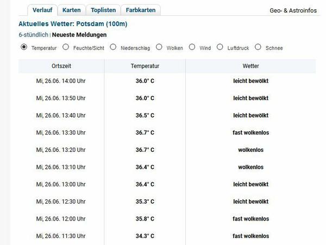Click Aktuelles Wetter: Potsdam heading
Image resolution: width=326 pixels, height=245 pixels.
click(73, 24)
